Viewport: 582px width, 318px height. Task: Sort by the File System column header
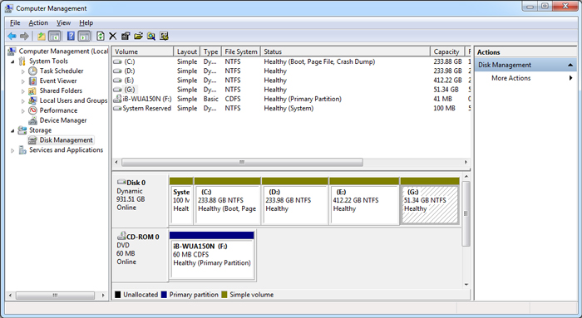(x=241, y=51)
